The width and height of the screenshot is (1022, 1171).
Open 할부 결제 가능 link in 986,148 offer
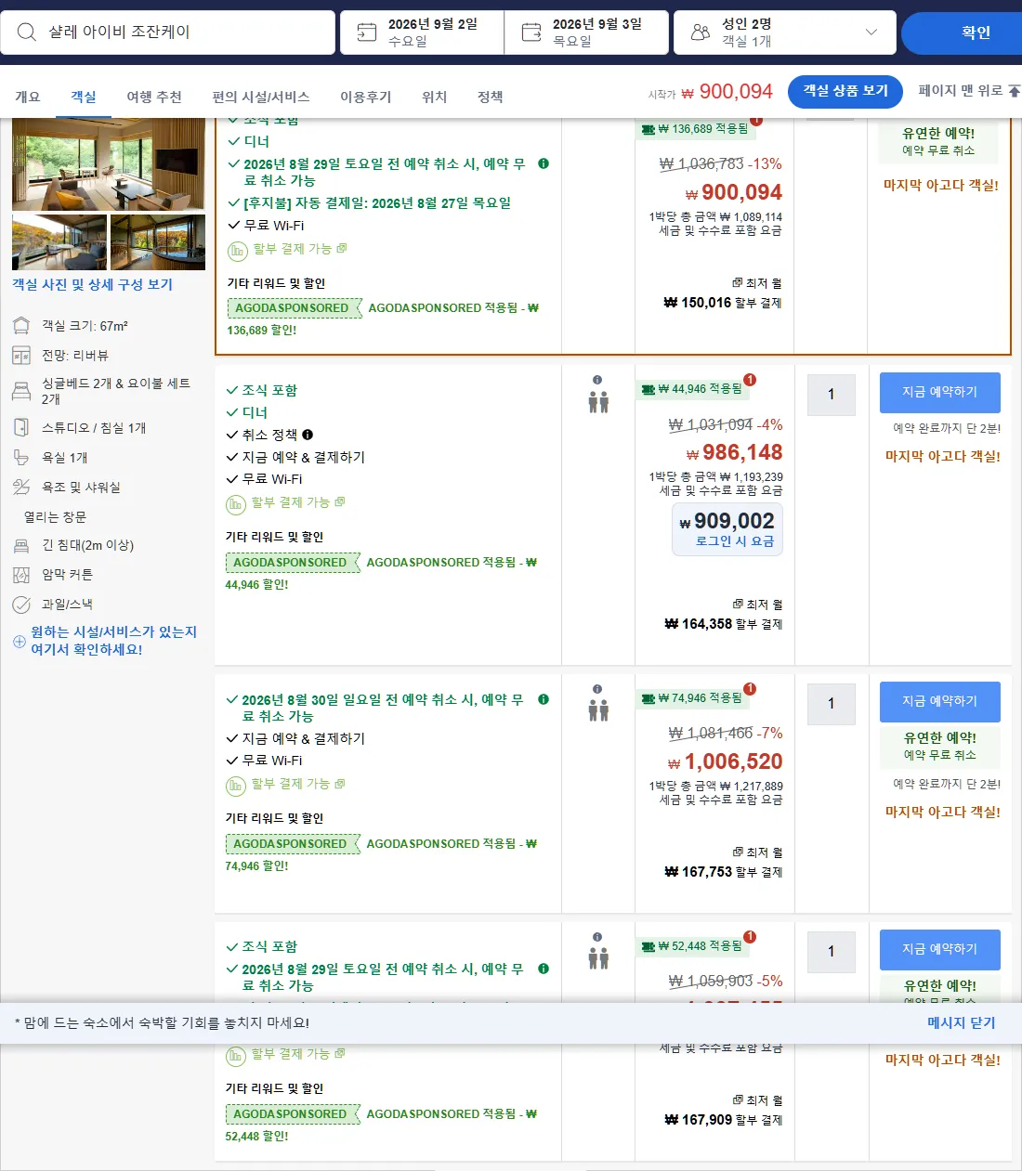pos(297,502)
